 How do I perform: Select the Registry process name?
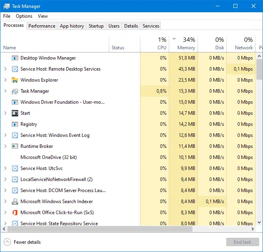click(29, 124)
